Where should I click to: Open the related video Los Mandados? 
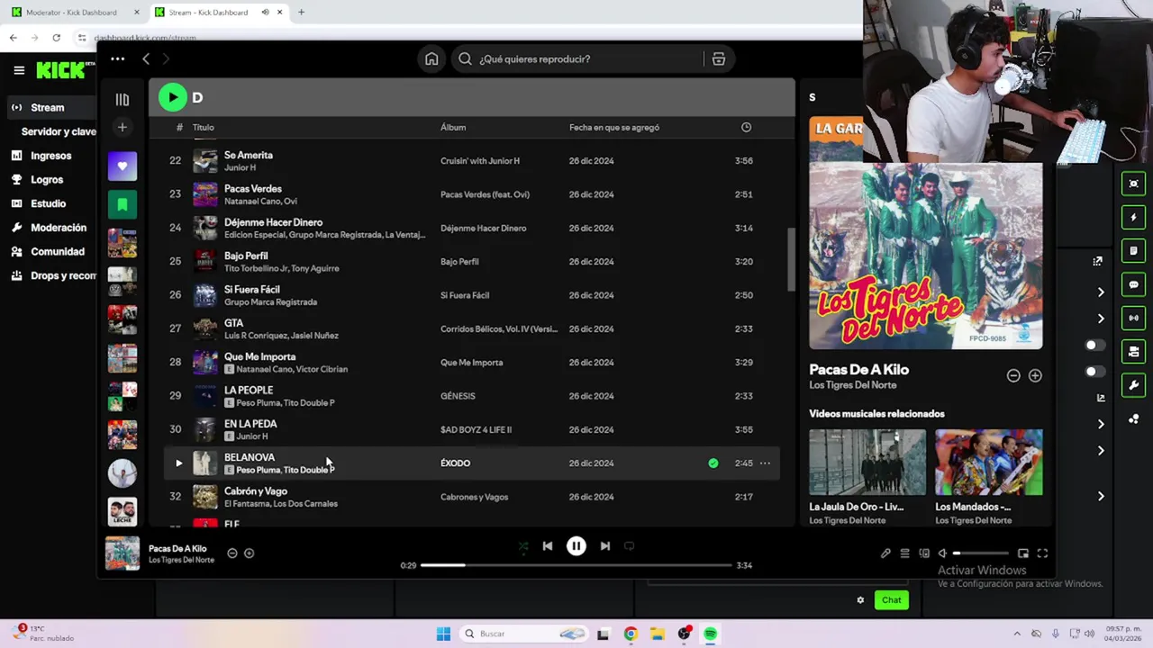pyautogui.click(x=989, y=462)
